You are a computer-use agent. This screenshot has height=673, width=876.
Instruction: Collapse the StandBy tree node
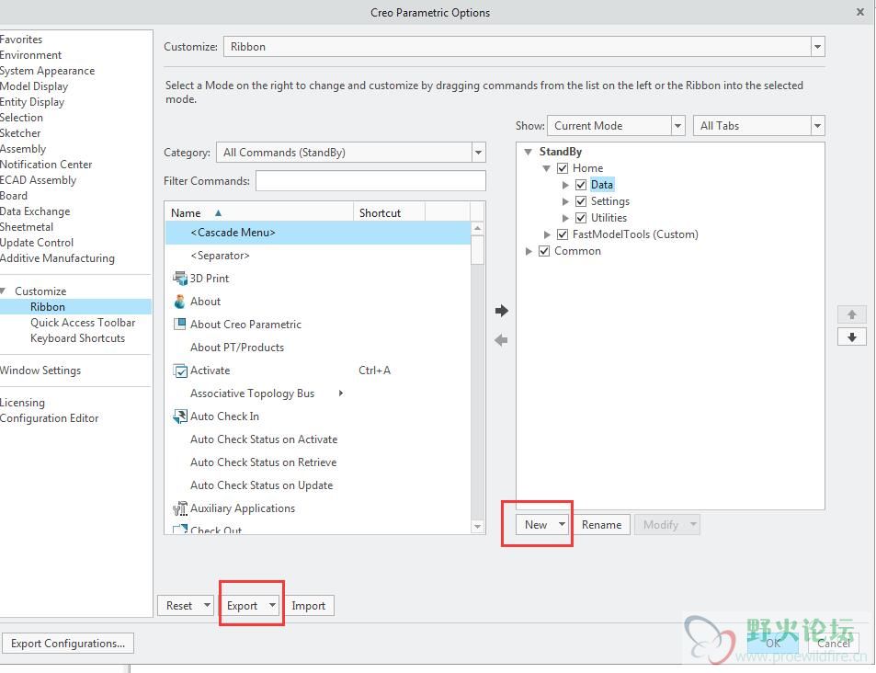(x=528, y=152)
